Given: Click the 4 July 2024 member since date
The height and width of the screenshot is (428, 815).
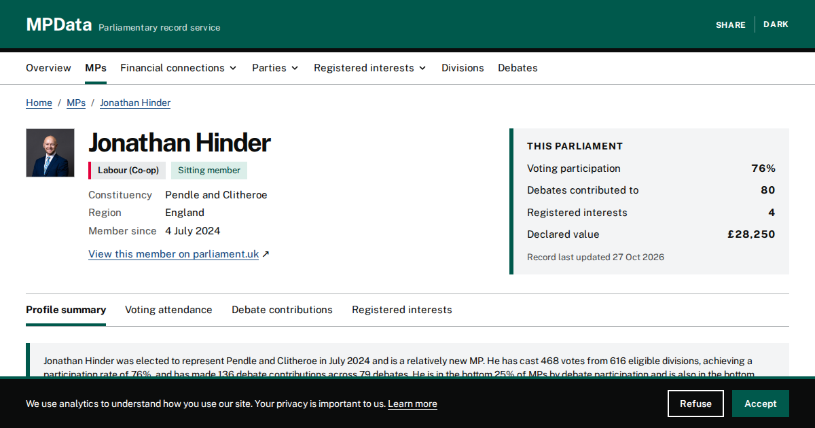Looking at the screenshot, I should tap(193, 231).
